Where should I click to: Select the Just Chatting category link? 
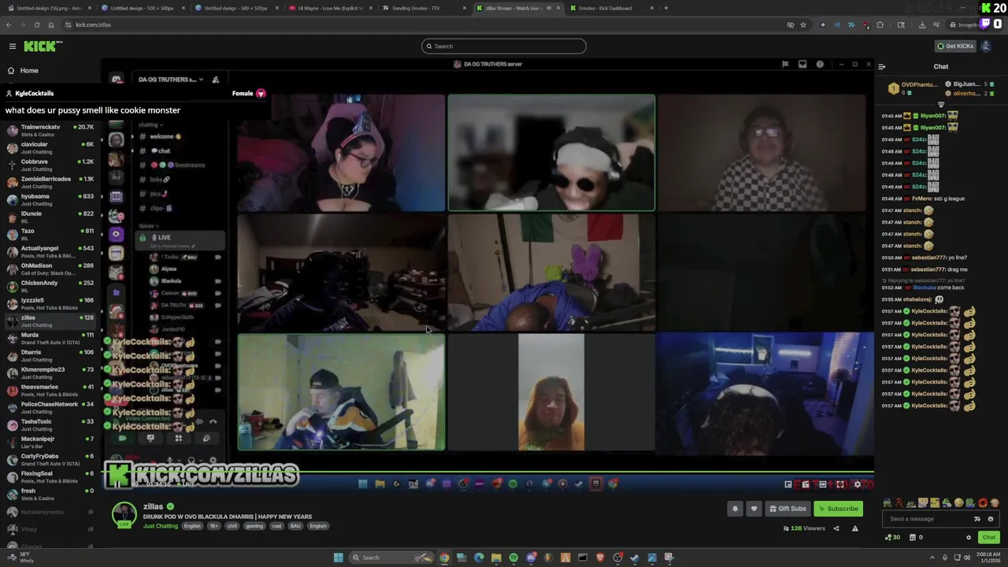coord(161,526)
